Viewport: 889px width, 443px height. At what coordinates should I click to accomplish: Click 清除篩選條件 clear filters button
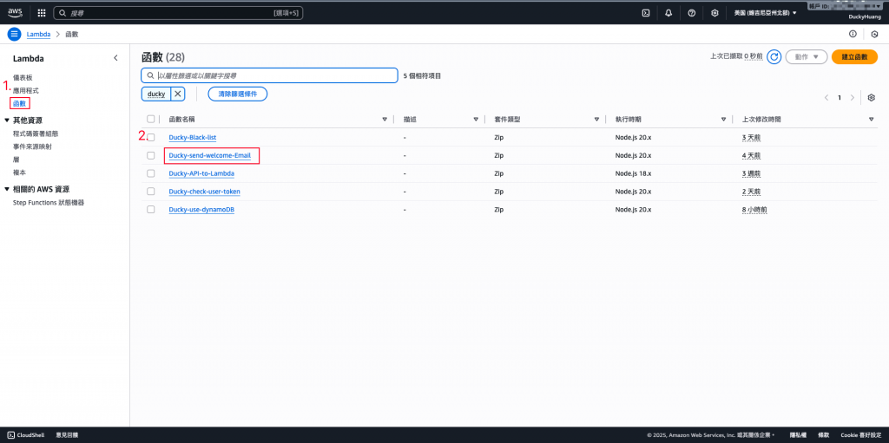(238, 94)
